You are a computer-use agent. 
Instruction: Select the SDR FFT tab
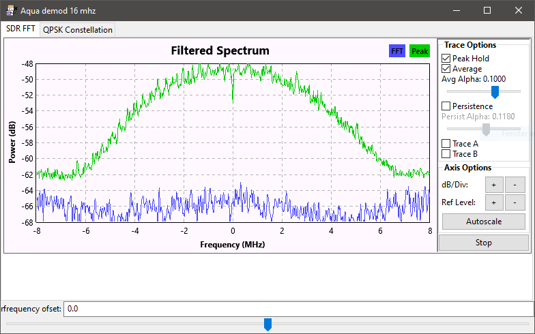(x=20, y=29)
